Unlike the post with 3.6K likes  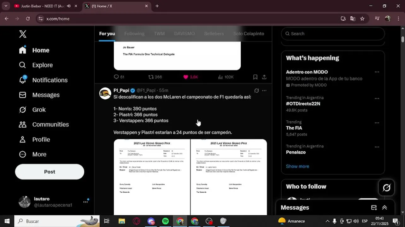pyautogui.click(x=191, y=77)
